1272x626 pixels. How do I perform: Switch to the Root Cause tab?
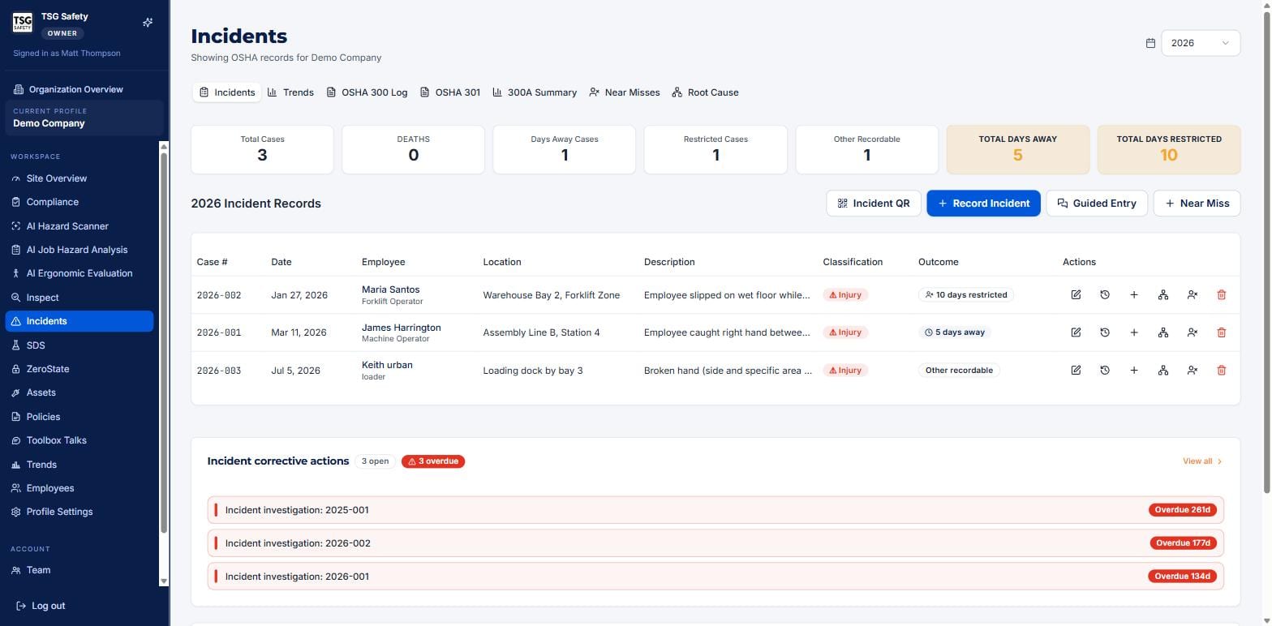point(706,92)
